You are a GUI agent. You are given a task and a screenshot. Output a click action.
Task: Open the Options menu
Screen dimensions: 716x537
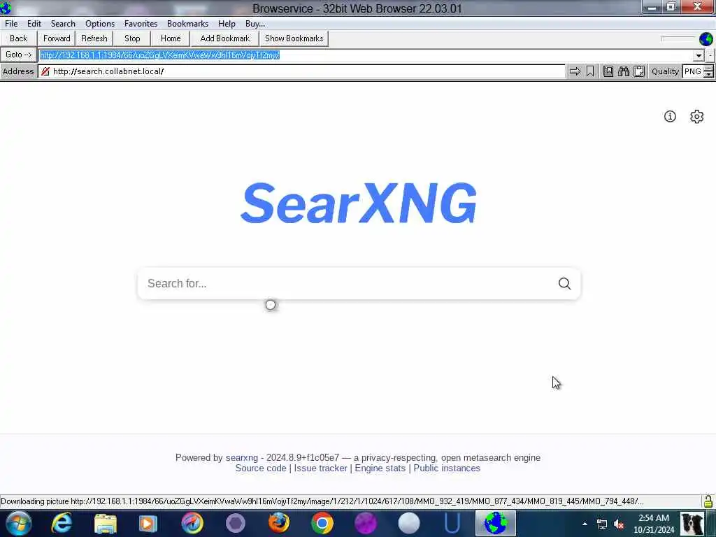pos(100,24)
